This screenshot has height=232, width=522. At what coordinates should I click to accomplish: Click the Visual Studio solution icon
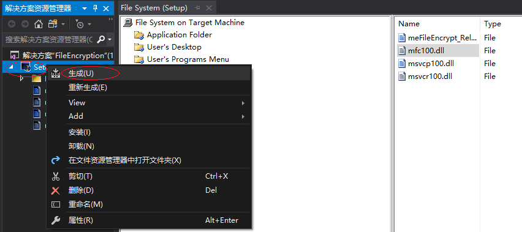tap(14, 55)
